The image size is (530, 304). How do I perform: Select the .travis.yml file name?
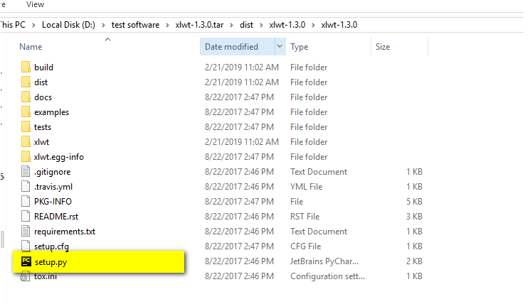(53, 187)
